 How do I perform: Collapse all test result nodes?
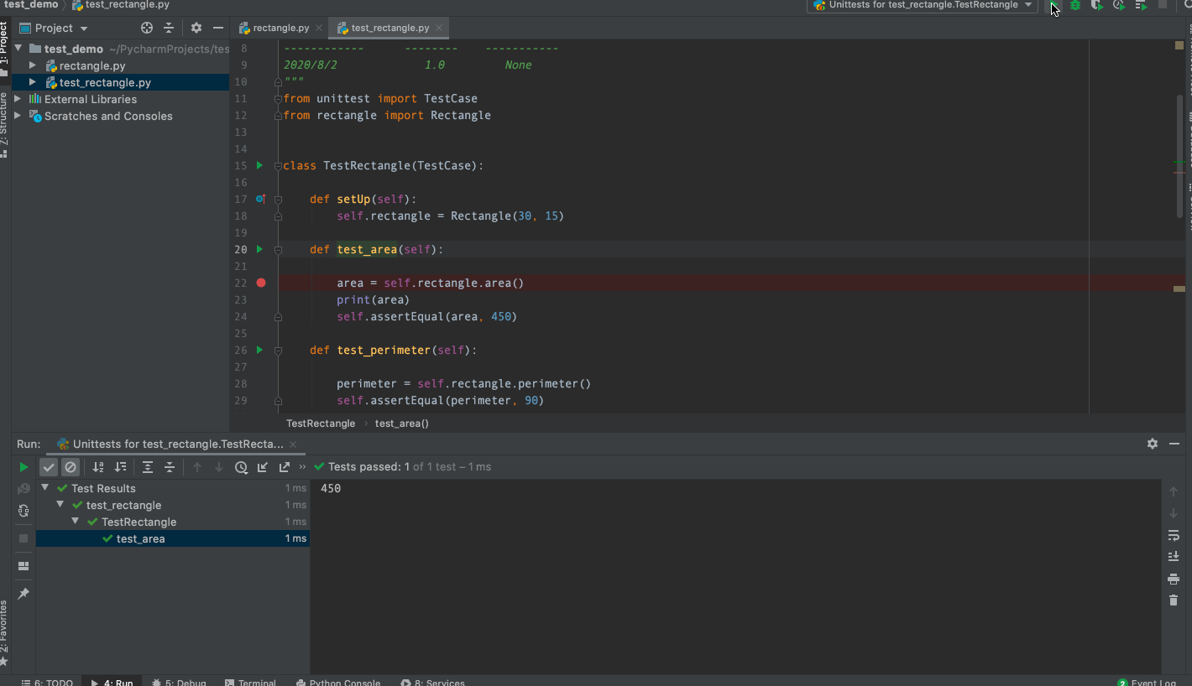170,467
